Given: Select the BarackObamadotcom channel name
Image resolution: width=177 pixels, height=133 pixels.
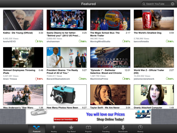Looking at the screenshot, I should click(58, 79).
